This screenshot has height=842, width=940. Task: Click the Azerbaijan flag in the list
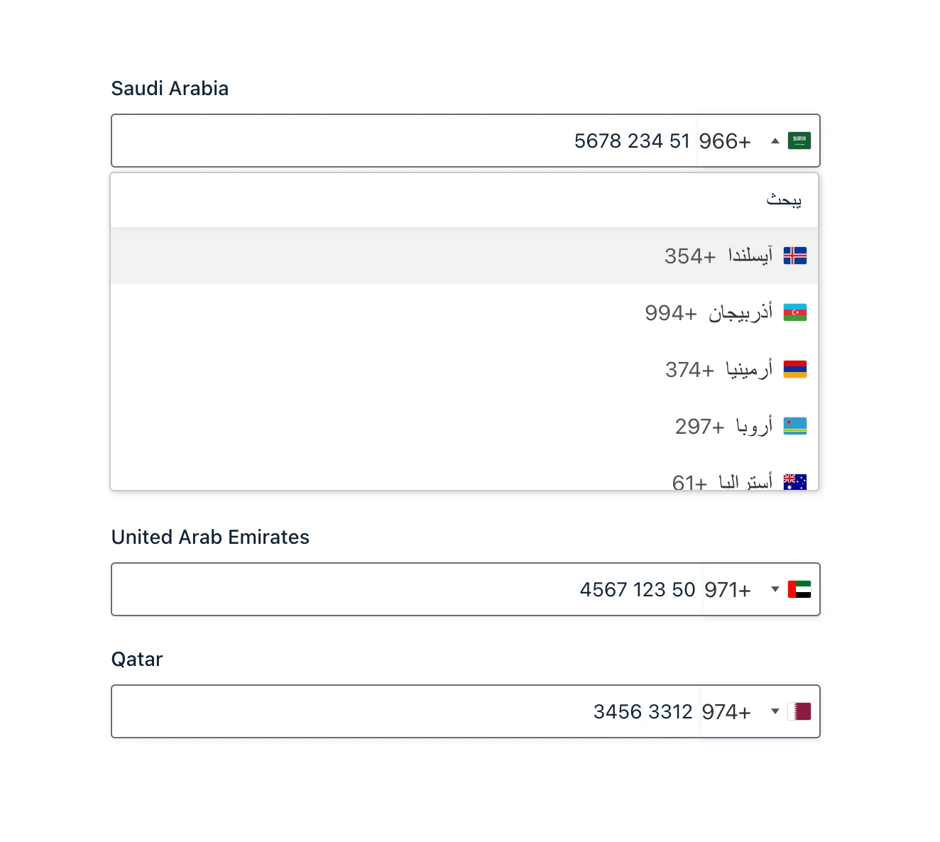795,312
